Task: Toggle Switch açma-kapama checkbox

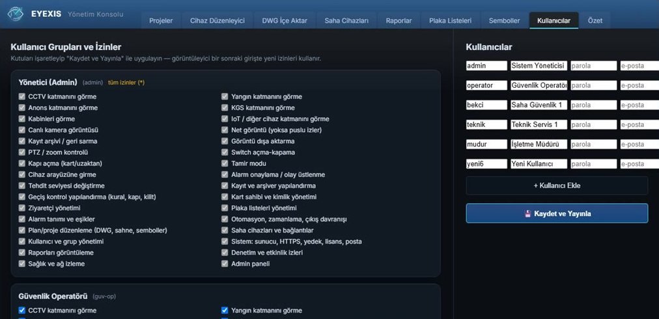Action: coord(225,152)
